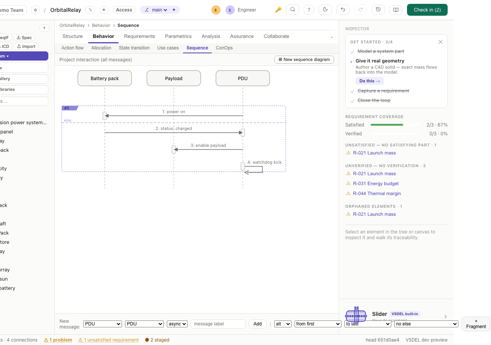Click the Add message button
Screen dimensions: 491x345
(x=258, y=324)
